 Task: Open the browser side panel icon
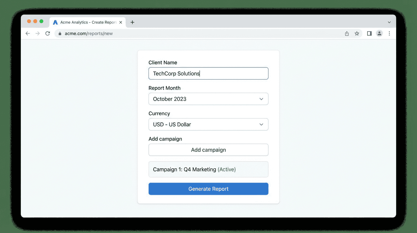tap(369, 33)
